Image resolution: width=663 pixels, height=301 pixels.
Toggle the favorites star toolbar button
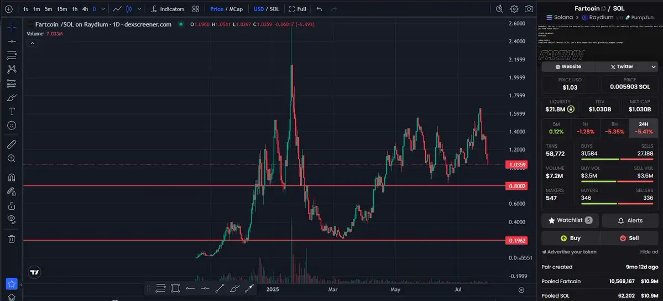(12, 284)
